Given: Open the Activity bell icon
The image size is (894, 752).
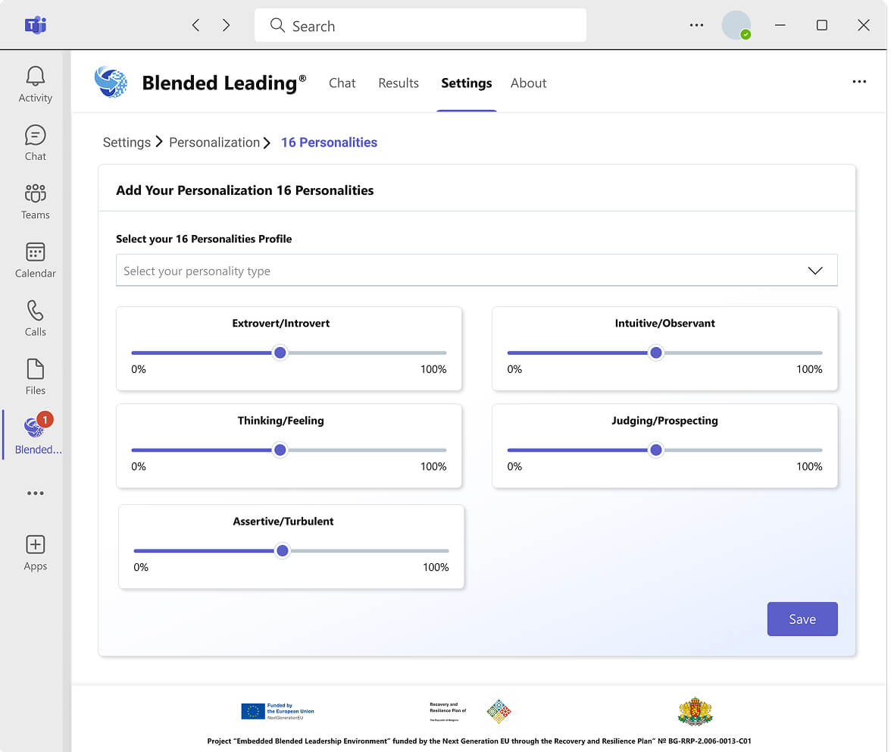Looking at the screenshot, I should pyautogui.click(x=35, y=77).
